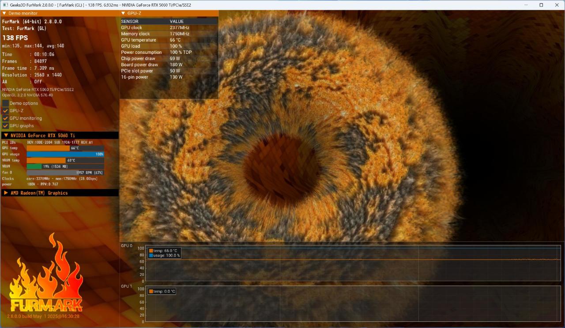Collapse the Demo monitor panel
The image size is (565, 328).
click(4, 13)
